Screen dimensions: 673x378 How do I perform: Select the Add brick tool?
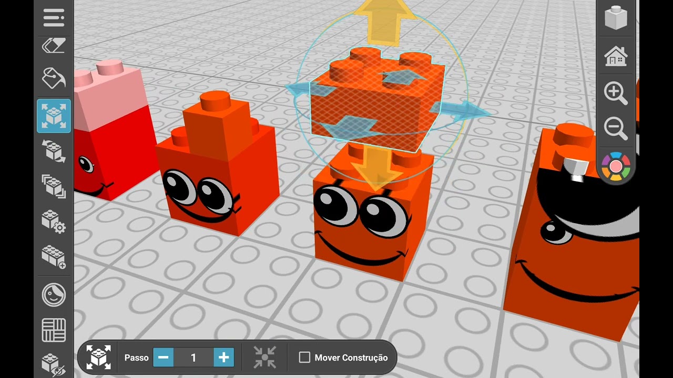[54, 257]
